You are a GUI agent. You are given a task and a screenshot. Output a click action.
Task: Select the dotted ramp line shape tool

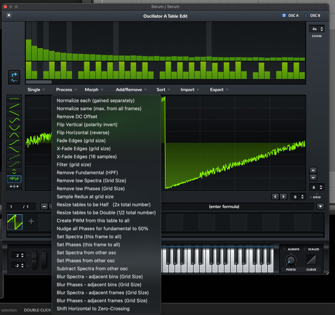click(14, 157)
